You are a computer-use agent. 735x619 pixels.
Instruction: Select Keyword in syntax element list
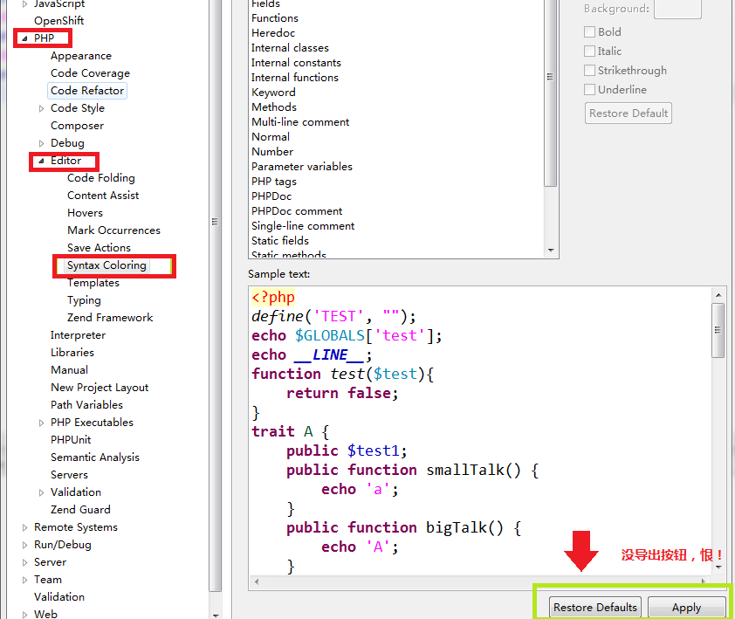[x=273, y=93]
